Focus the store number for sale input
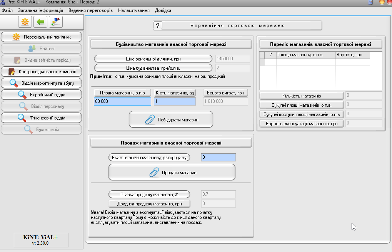 [218, 157]
